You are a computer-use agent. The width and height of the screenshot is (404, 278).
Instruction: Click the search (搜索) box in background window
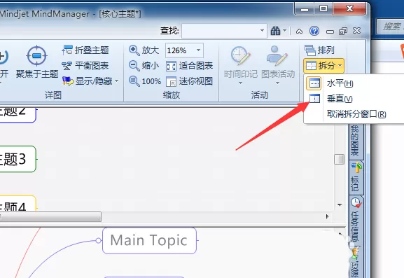pos(390,26)
